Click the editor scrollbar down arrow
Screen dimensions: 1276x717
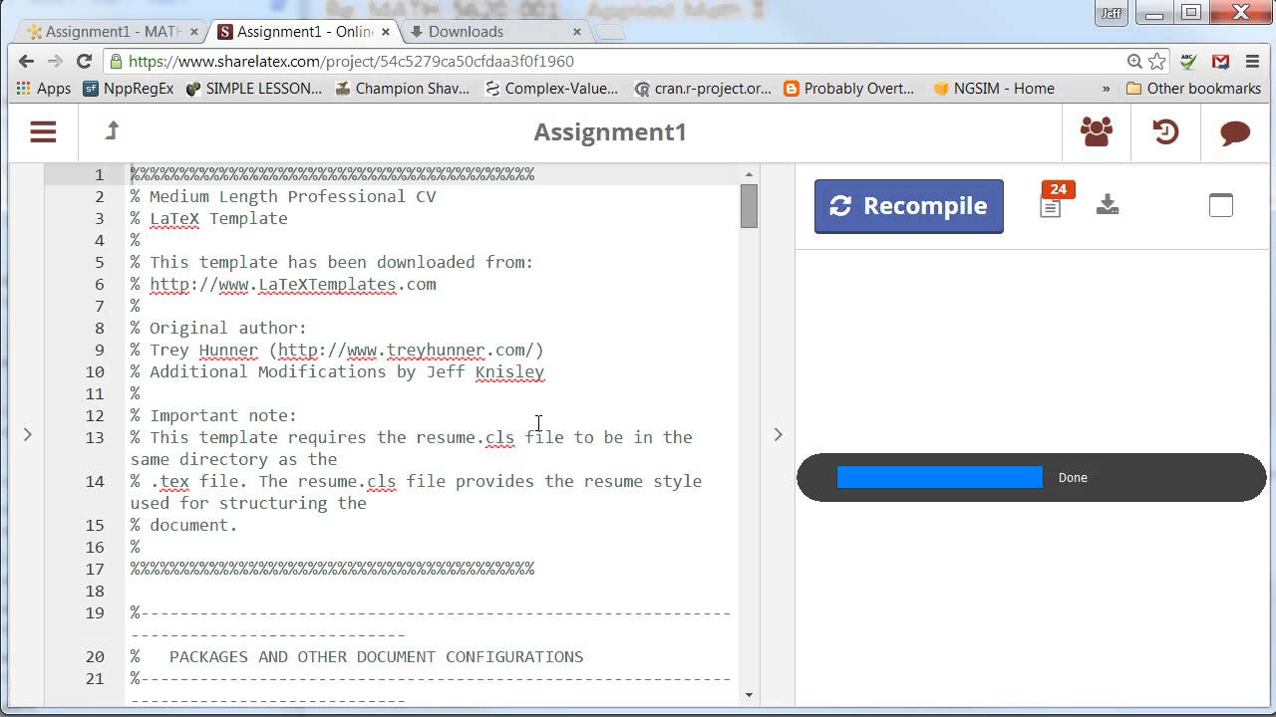tap(750, 695)
